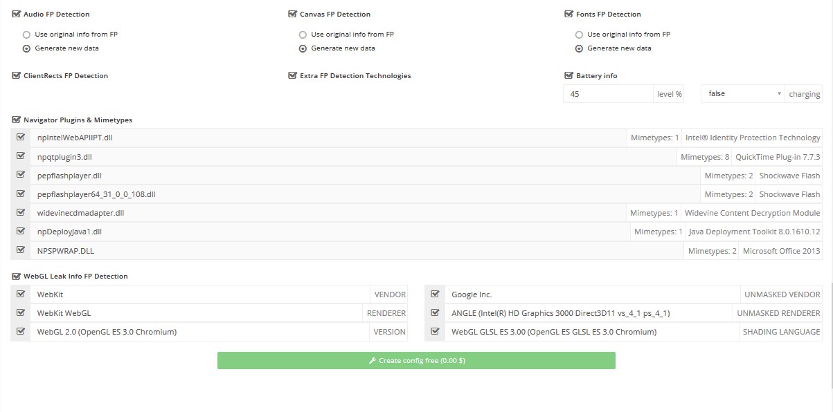Toggle ClientRects FP Detection checkbox
The image size is (833, 412).
tap(17, 76)
